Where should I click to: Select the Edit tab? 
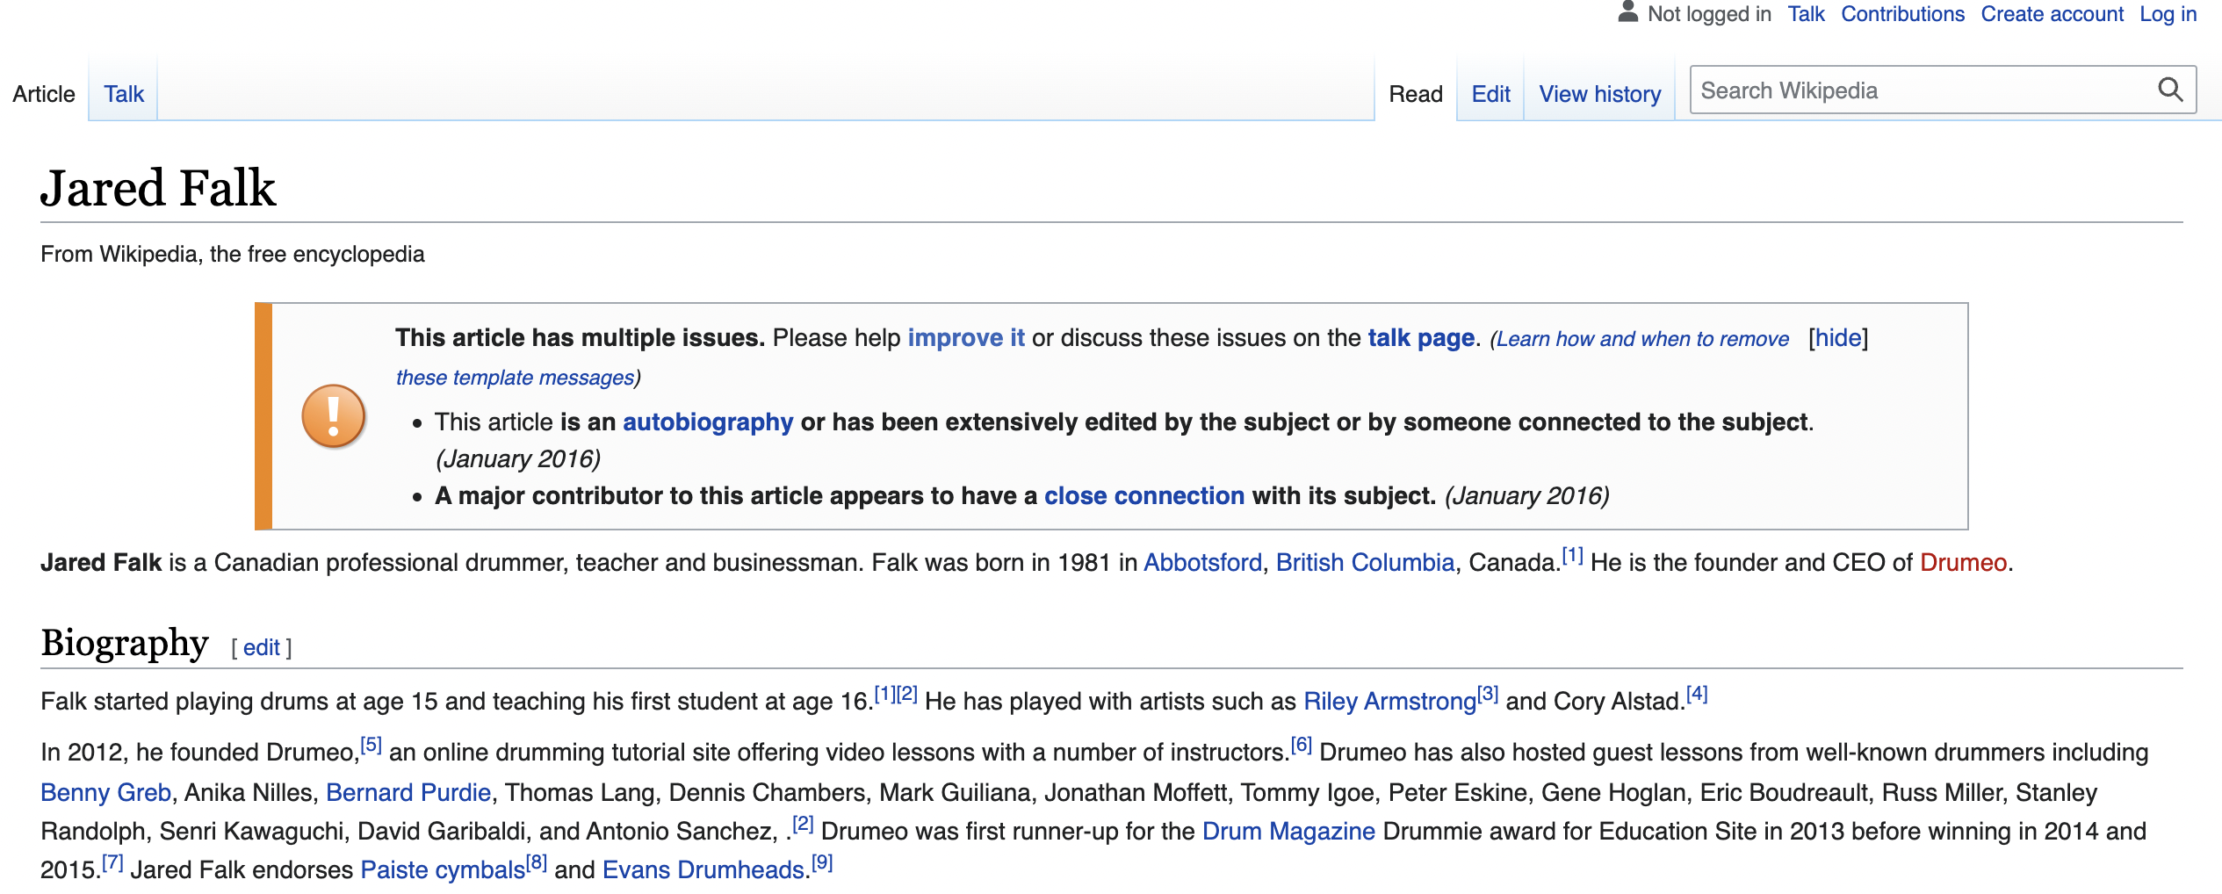click(x=1490, y=94)
